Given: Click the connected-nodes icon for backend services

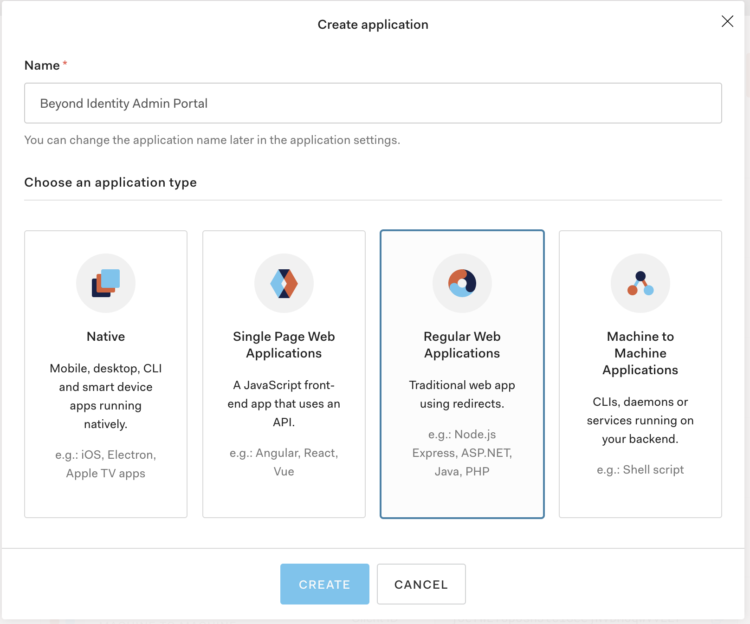Looking at the screenshot, I should click(640, 283).
